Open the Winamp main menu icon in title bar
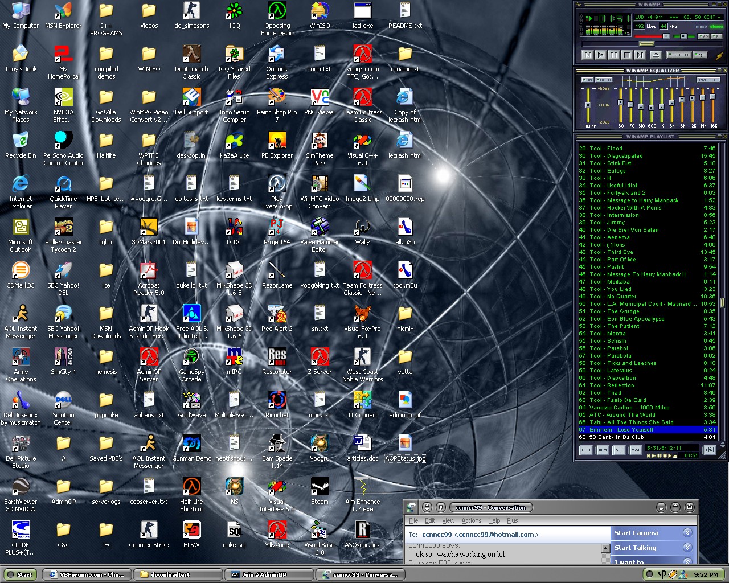 (579, 4)
